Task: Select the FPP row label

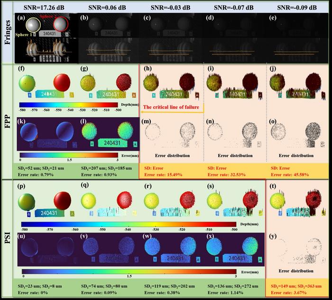Action: (x=8, y=122)
